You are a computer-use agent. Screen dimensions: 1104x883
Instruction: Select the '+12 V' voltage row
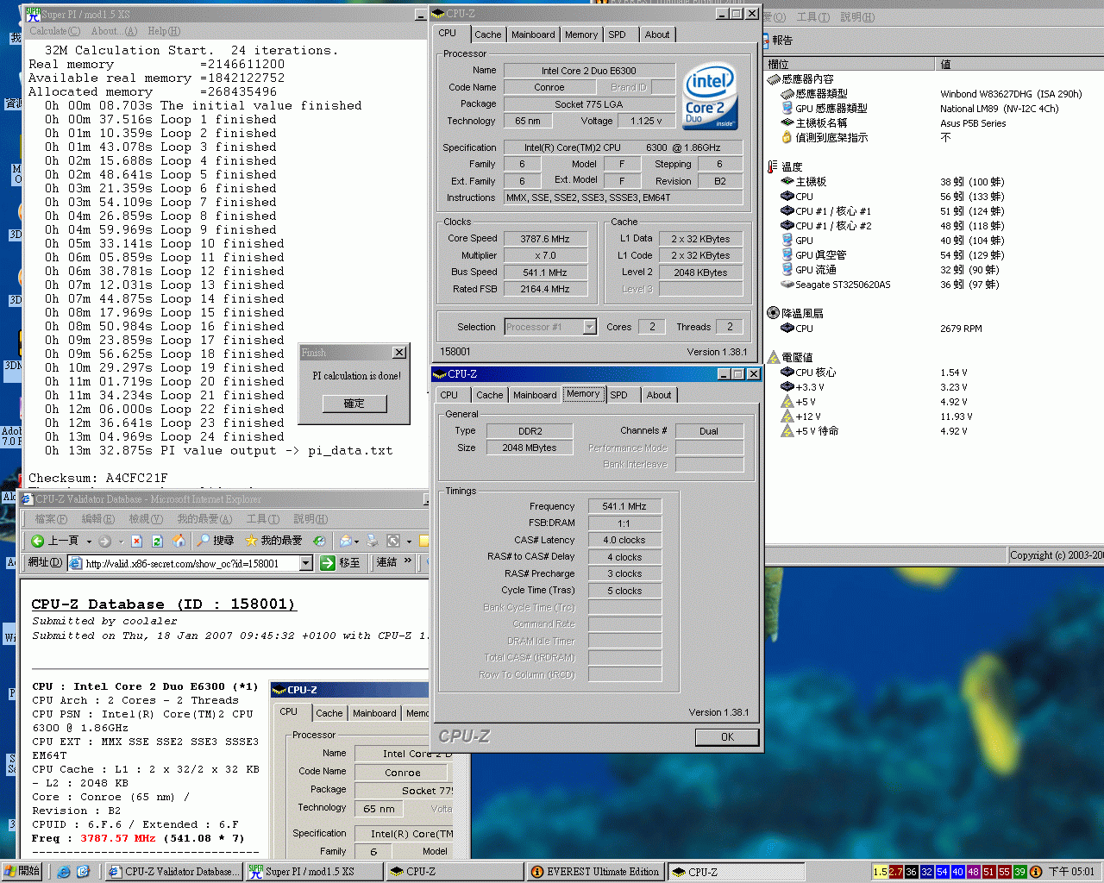pyautogui.click(x=876, y=416)
